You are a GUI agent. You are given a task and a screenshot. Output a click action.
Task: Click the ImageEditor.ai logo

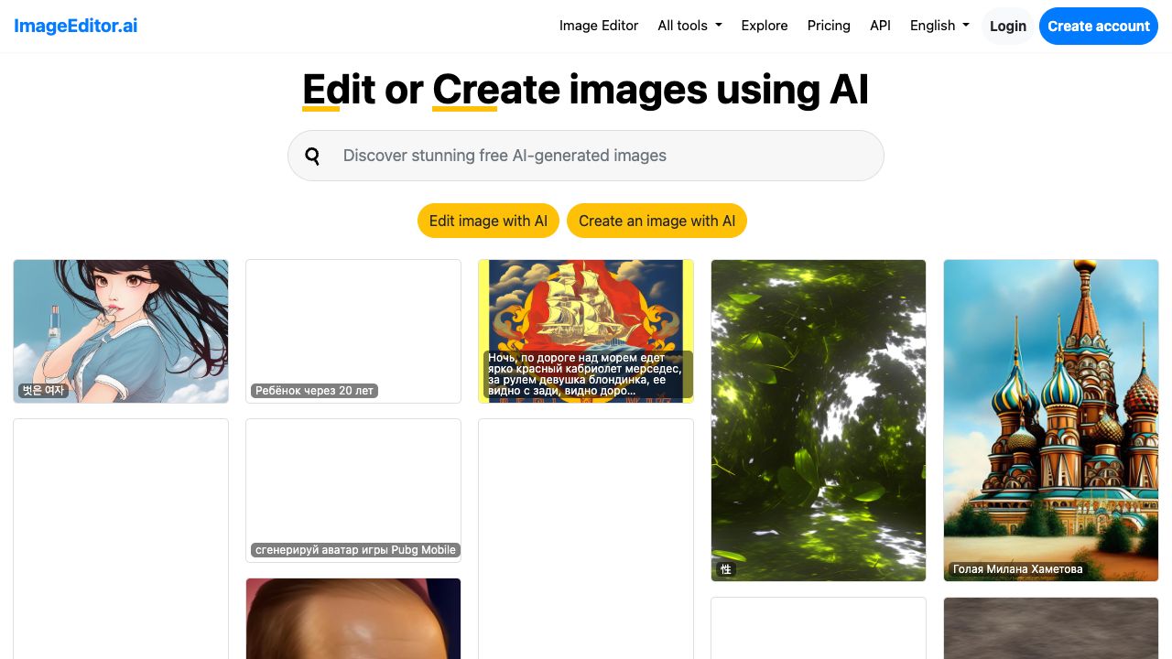click(x=76, y=26)
